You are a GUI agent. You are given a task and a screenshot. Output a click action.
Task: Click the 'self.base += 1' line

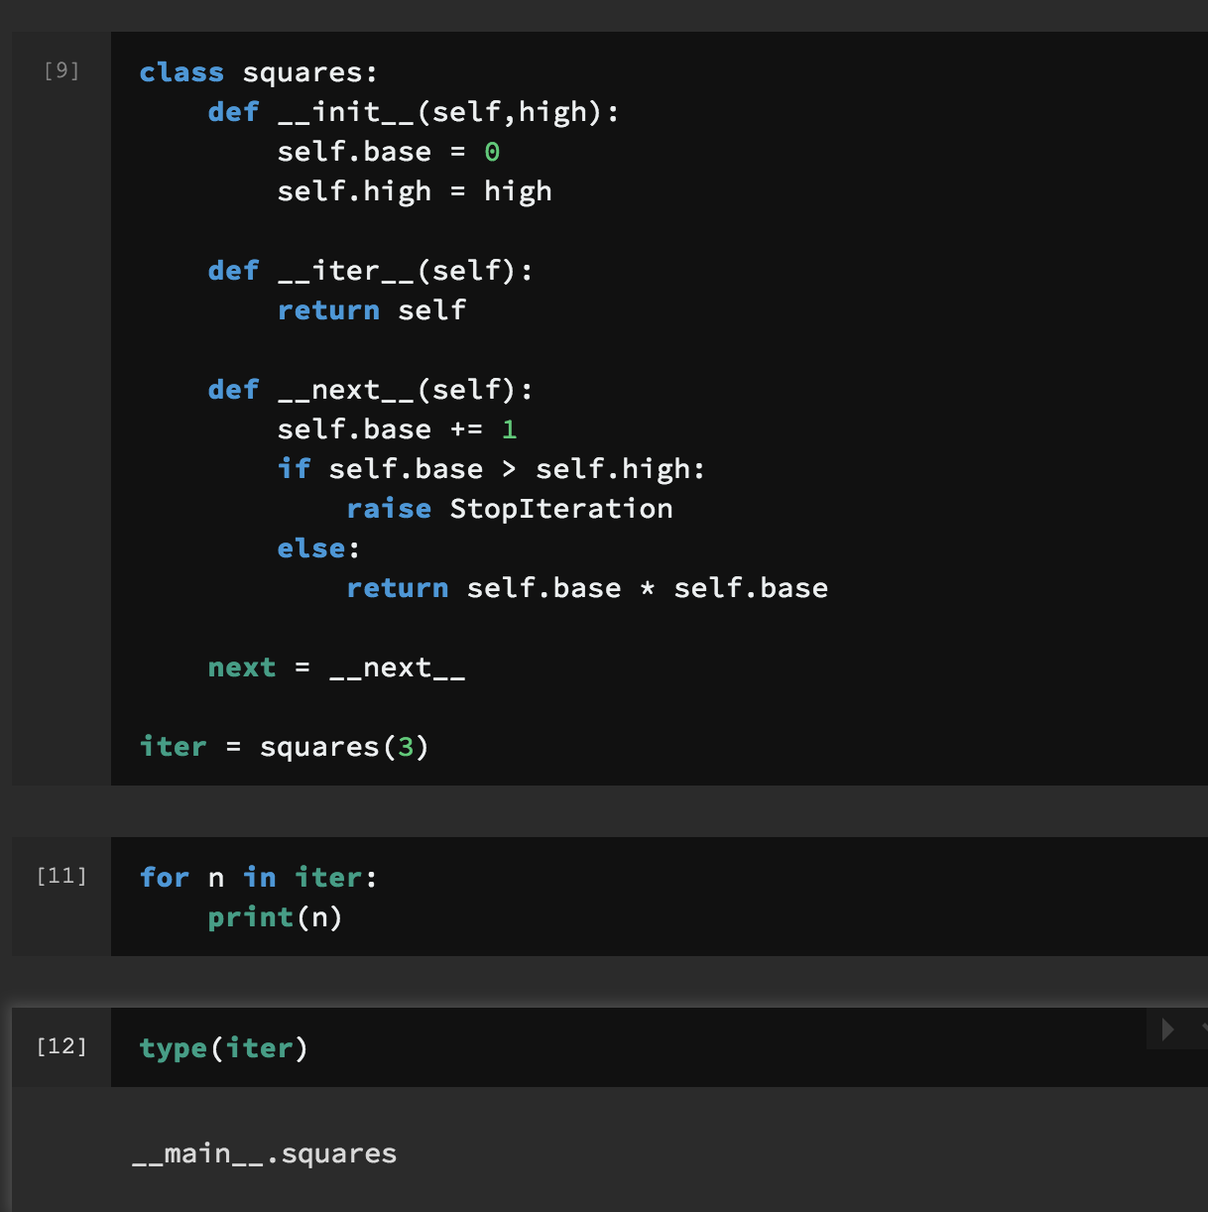(398, 429)
